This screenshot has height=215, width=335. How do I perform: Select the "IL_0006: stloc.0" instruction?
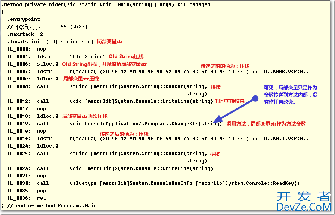coord(33,64)
